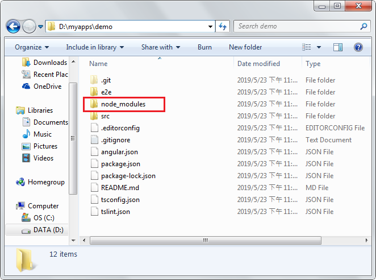The width and height of the screenshot is (376, 280).
Task: Select the .git folder
Action: [106, 80]
